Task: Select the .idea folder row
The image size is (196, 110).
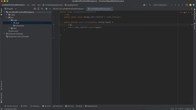Action: (27, 15)
